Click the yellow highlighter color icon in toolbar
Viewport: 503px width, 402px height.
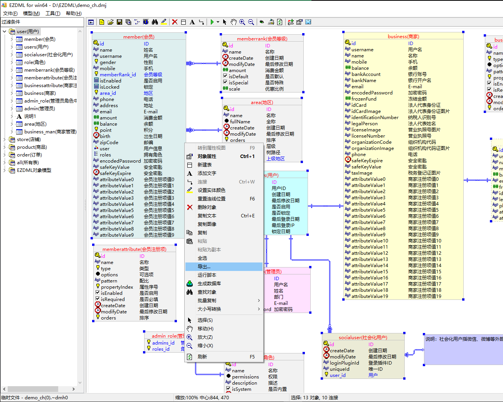click(x=164, y=22)
